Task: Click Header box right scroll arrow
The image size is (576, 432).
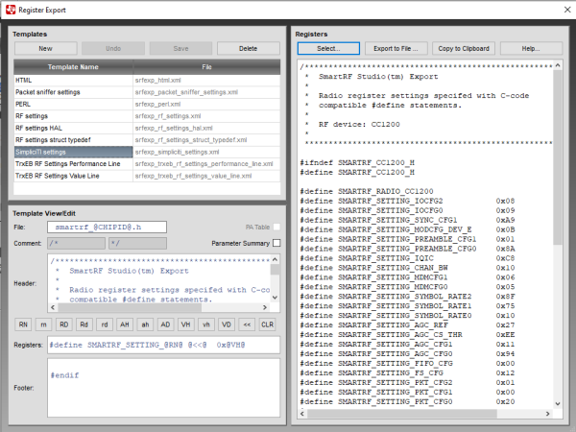Action: point(265,307)
